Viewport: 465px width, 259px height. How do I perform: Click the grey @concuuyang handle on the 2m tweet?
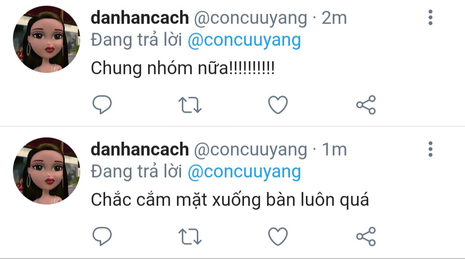pos(250,18)
